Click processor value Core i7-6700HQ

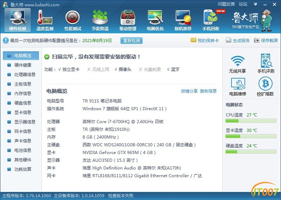pos(123,122)
